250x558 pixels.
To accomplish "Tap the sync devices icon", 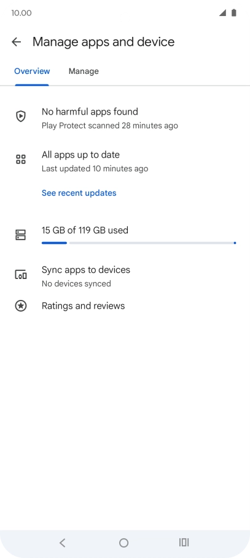I will pos(21,275).
